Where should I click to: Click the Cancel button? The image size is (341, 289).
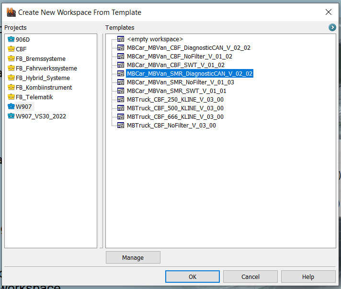250,277
